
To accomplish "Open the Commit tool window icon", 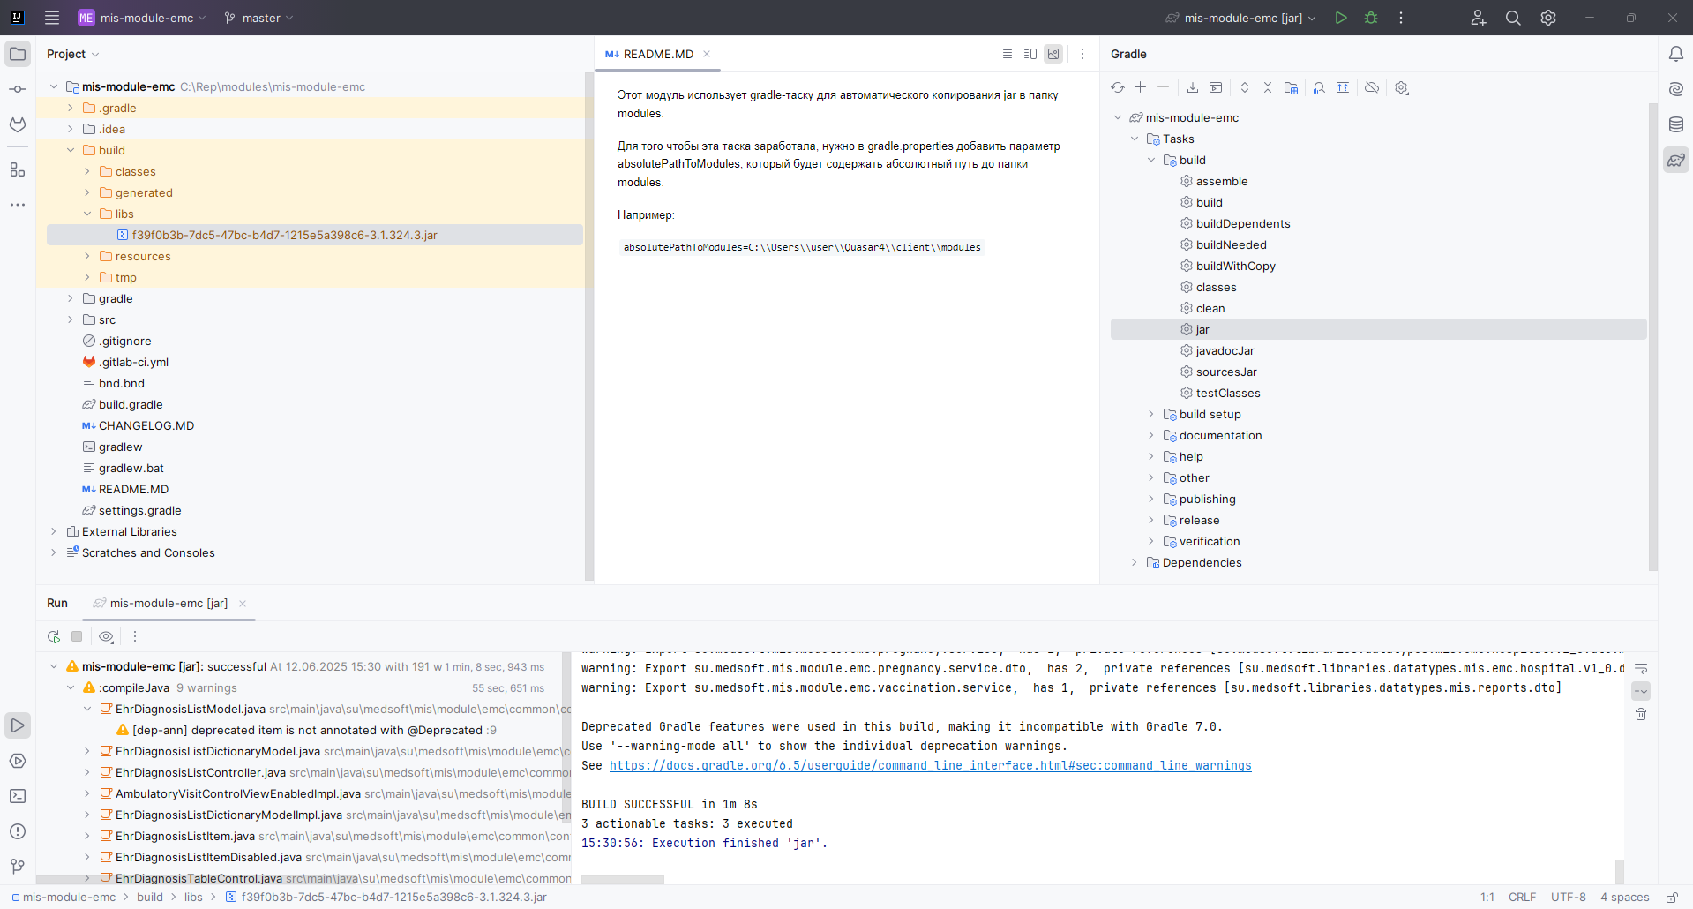I will [18, 89].
